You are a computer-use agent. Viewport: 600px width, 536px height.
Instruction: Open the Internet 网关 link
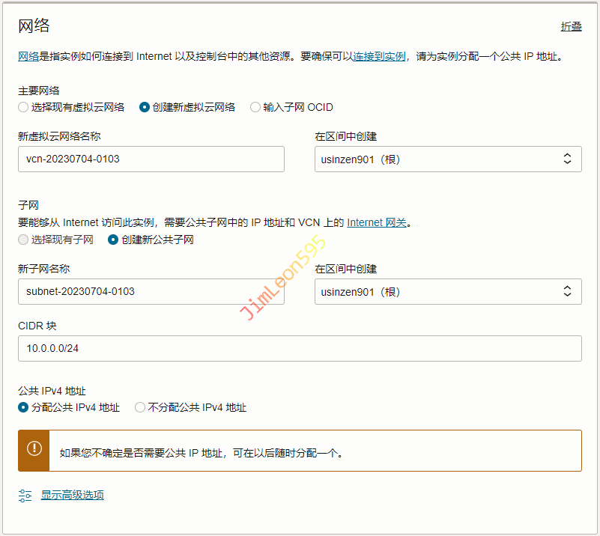tap(378, 222)
